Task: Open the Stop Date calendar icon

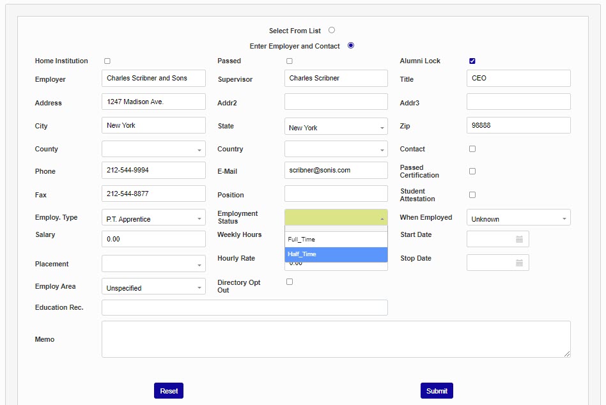Action: (519, 263)
